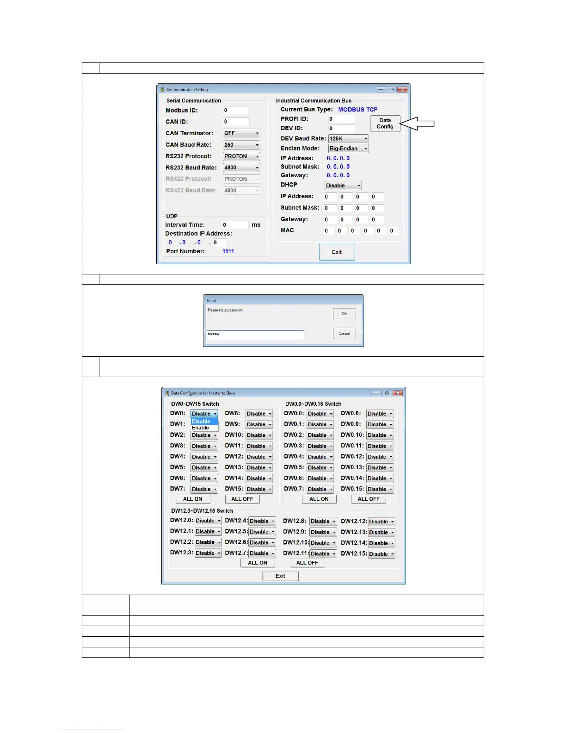Viewport: 566px width, 733px height.
Task: Click the DEV ID field
Action: (341, 129)
